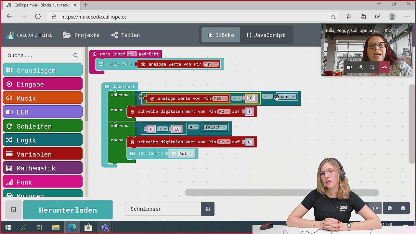416x234 pixels.
Task: Open the Funk block category
Action: click(x=43, y=182)
